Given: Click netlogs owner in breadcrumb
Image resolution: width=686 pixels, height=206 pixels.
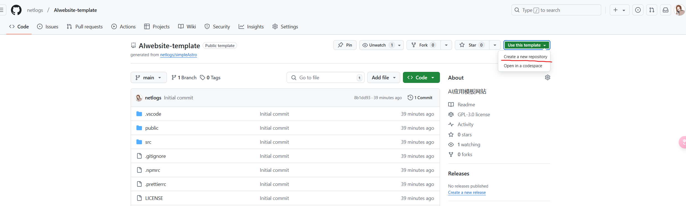Looking at the screenshot, I should 35,10.
